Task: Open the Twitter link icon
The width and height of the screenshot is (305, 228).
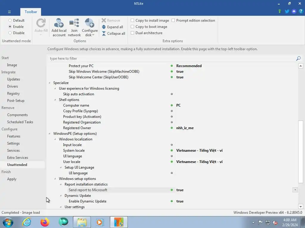Action: [287, 11]
